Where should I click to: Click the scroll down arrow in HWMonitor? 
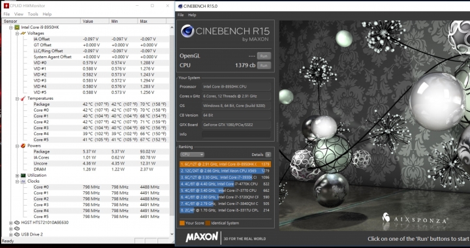pyautogui.click(x=172, y=234)
